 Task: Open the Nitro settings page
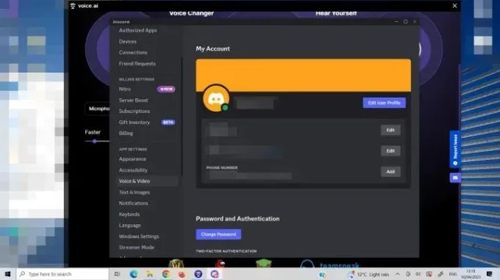tap(125, 89)
